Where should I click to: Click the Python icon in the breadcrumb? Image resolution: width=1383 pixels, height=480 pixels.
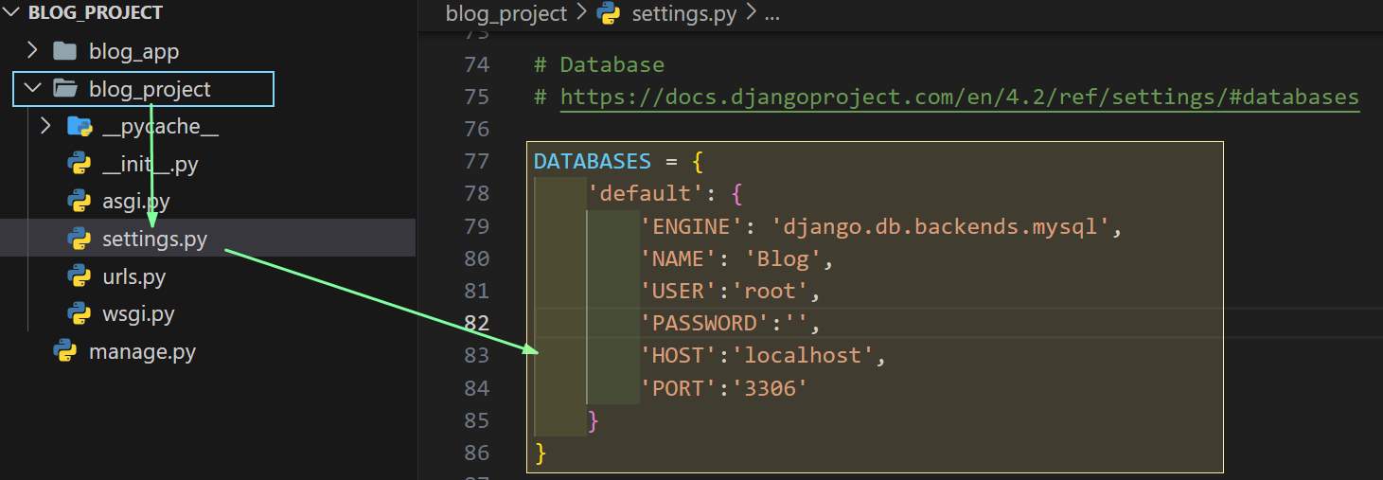[610, 14]
